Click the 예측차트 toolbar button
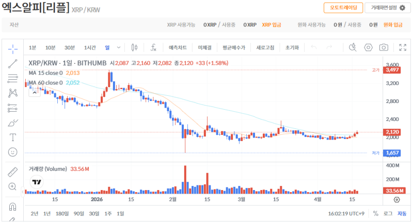The image size is (413, 224). [x=178, y=47]
